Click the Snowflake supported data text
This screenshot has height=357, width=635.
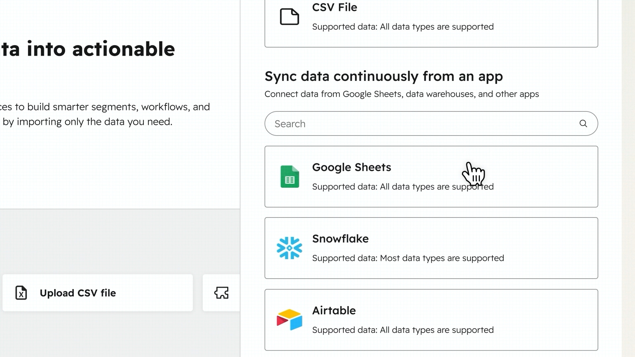tap(408, 258)
